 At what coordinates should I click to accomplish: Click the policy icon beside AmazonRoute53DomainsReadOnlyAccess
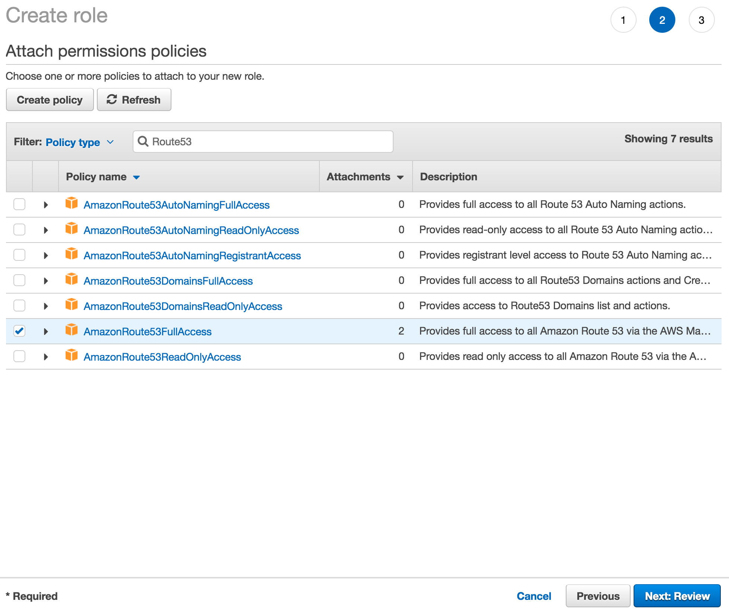click(72, 305)
